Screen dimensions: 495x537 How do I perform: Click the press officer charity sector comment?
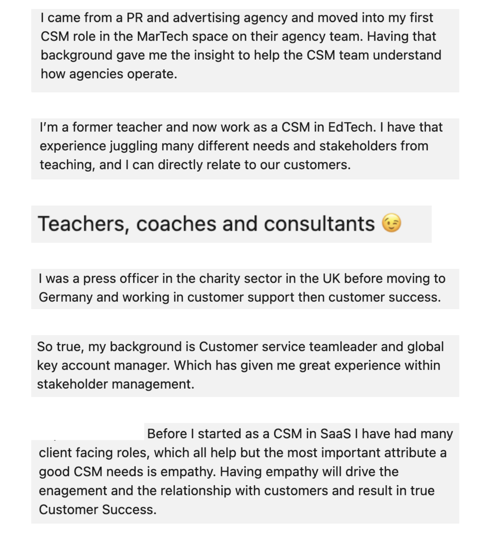coord(245,289)
